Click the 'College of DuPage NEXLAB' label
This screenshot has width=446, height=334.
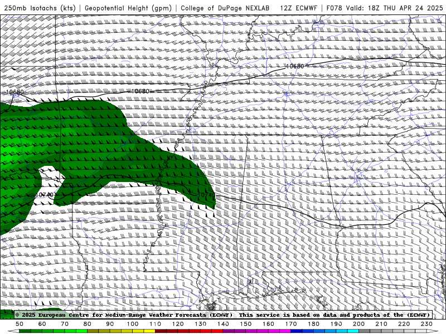225,8
